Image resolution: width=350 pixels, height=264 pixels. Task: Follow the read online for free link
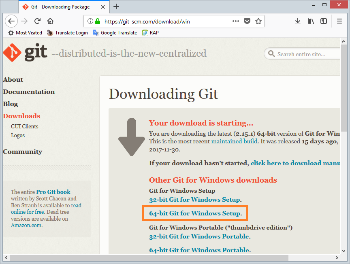tap(46, 209)
